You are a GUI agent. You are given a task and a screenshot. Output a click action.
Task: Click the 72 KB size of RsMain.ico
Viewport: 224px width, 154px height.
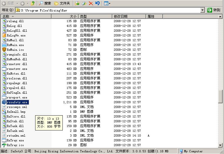pyautogui.click(x=72, y=50)
